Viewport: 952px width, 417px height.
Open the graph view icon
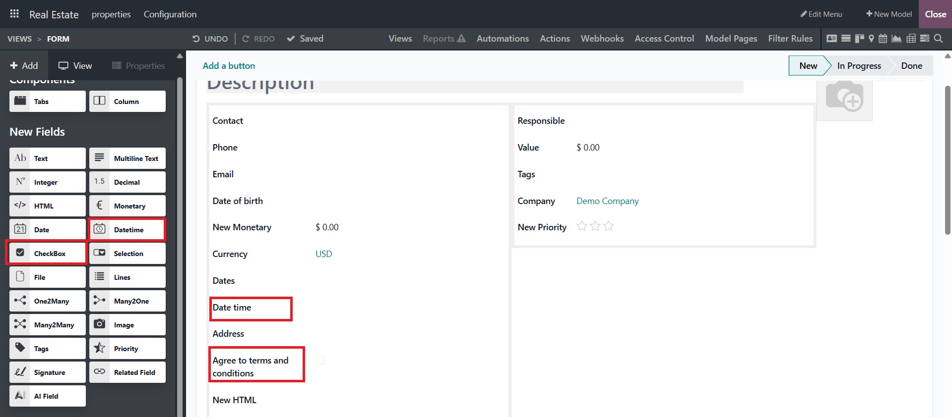click(x=896, y=39)
